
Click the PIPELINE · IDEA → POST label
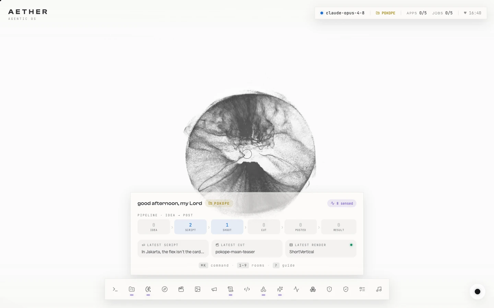pyautogui.click(x=165, y=215)
